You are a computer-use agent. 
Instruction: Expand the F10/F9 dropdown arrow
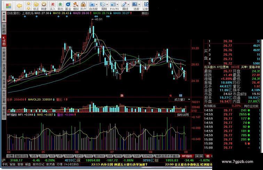tap(118, 5)
